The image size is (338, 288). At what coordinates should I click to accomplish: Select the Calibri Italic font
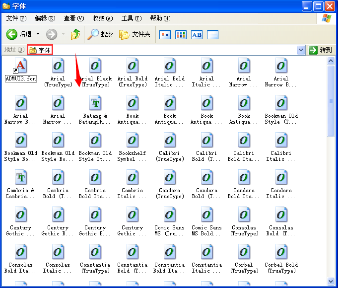click(281, 147)
